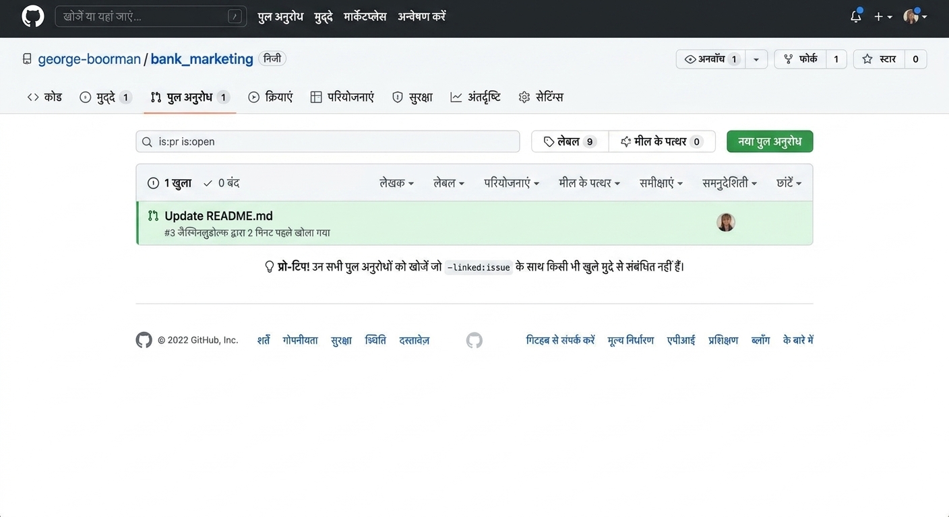Click the GitHub logo beside © 2022 GitHub, Inc.
The height and width of the screenshot is (517, 949).
[x=144, y=340]
